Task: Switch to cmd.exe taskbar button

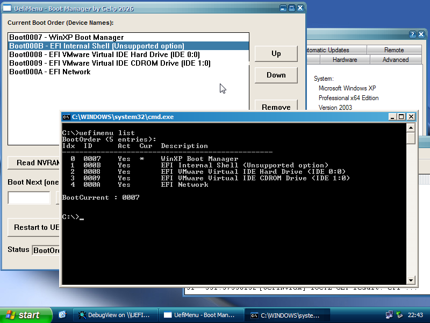Action: click(x=287, y=315)
